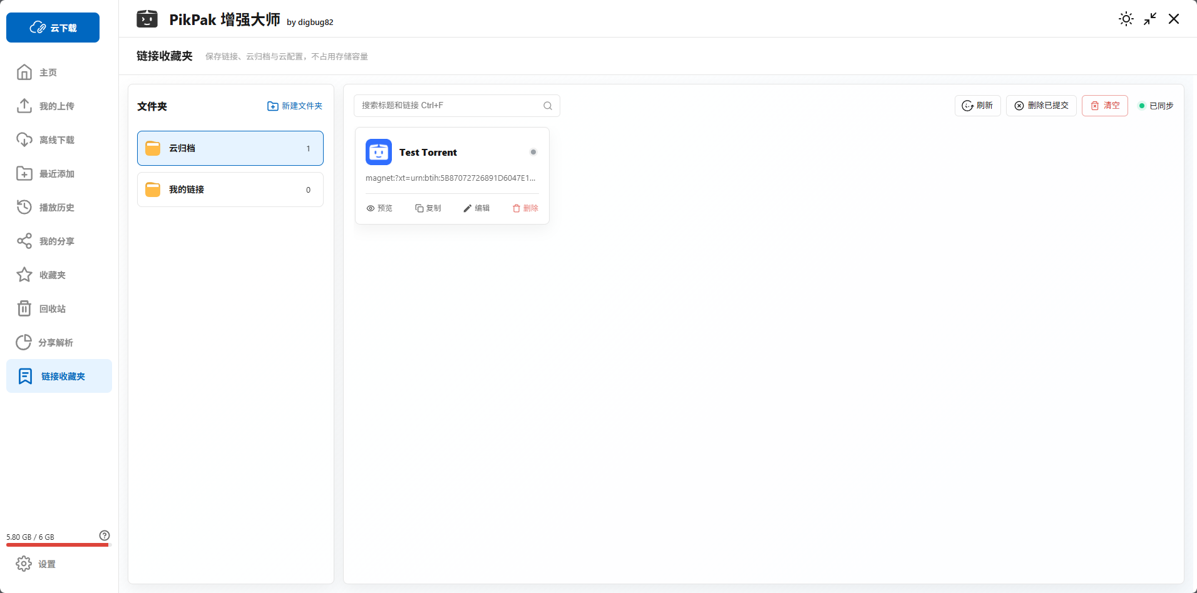Open the 主页 home page
Screen dimensions: 1197x593
click(x=59, y=73)
